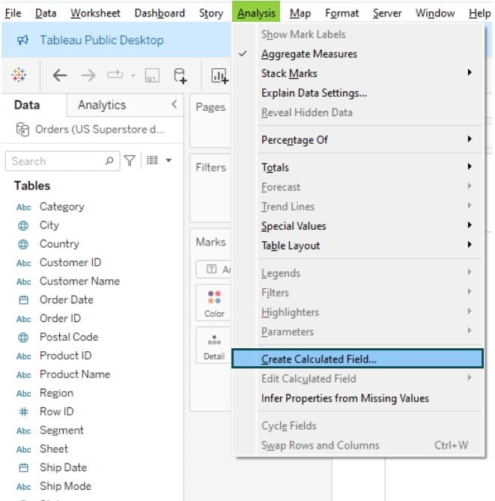The image size is (495, 501).
Task: Switch to the Analytics tab
Action: click(x=102, y=105)
